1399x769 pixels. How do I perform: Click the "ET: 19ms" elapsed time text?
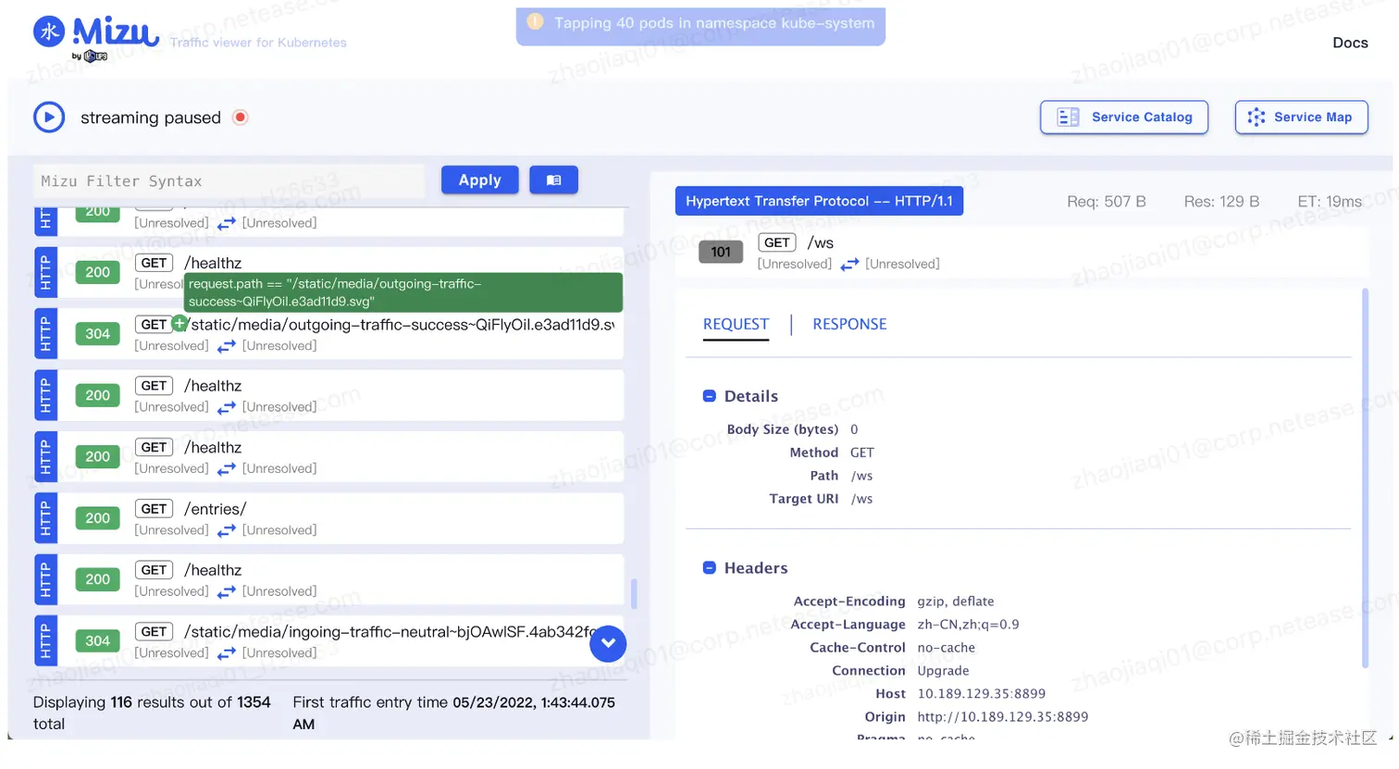pos(1330,202)
